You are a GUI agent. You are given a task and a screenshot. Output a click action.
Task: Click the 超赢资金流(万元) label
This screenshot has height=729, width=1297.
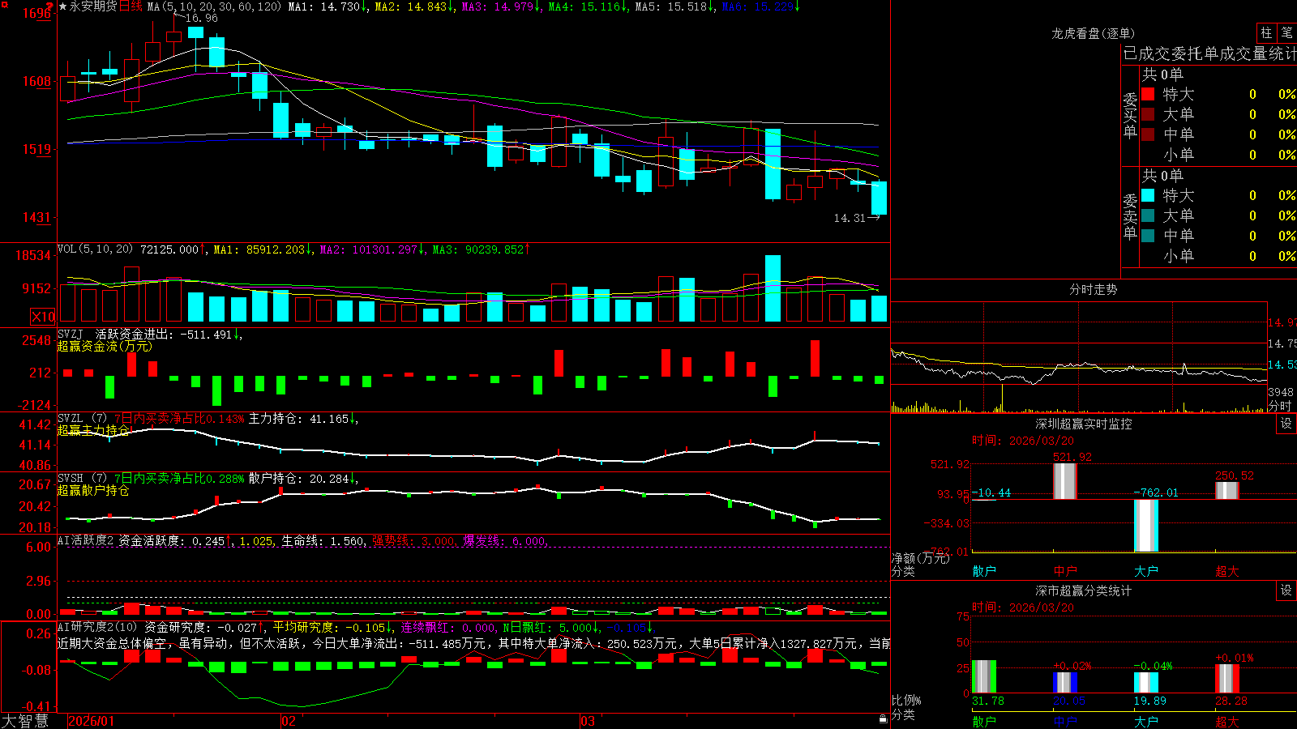pyautogui.click(x=105, y=346)
